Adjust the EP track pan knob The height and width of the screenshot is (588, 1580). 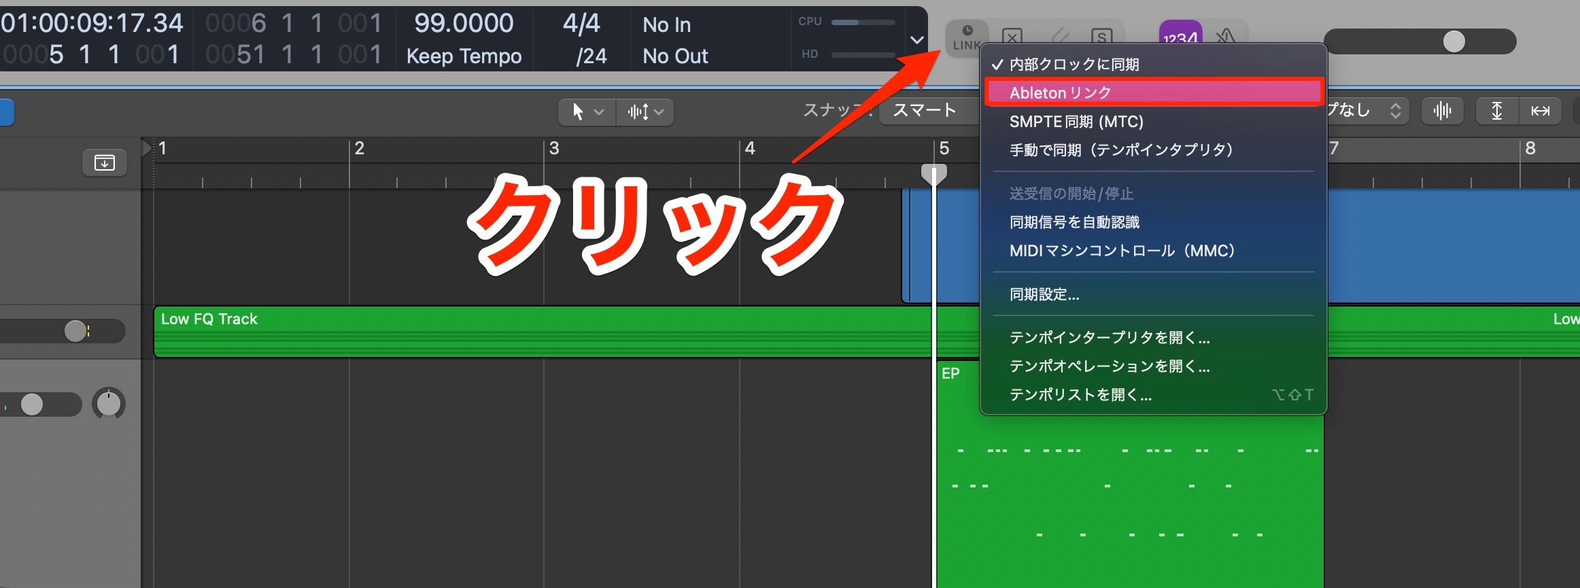point(109,404)
